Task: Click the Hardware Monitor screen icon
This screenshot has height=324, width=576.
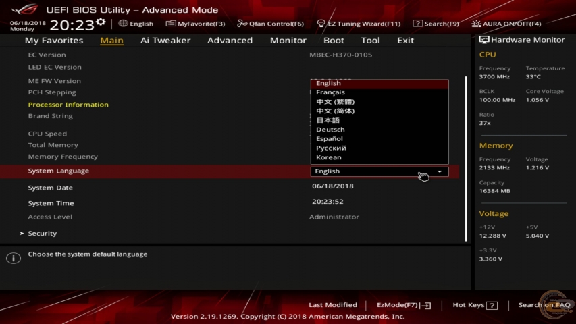Action: click(x=484, y=40)
